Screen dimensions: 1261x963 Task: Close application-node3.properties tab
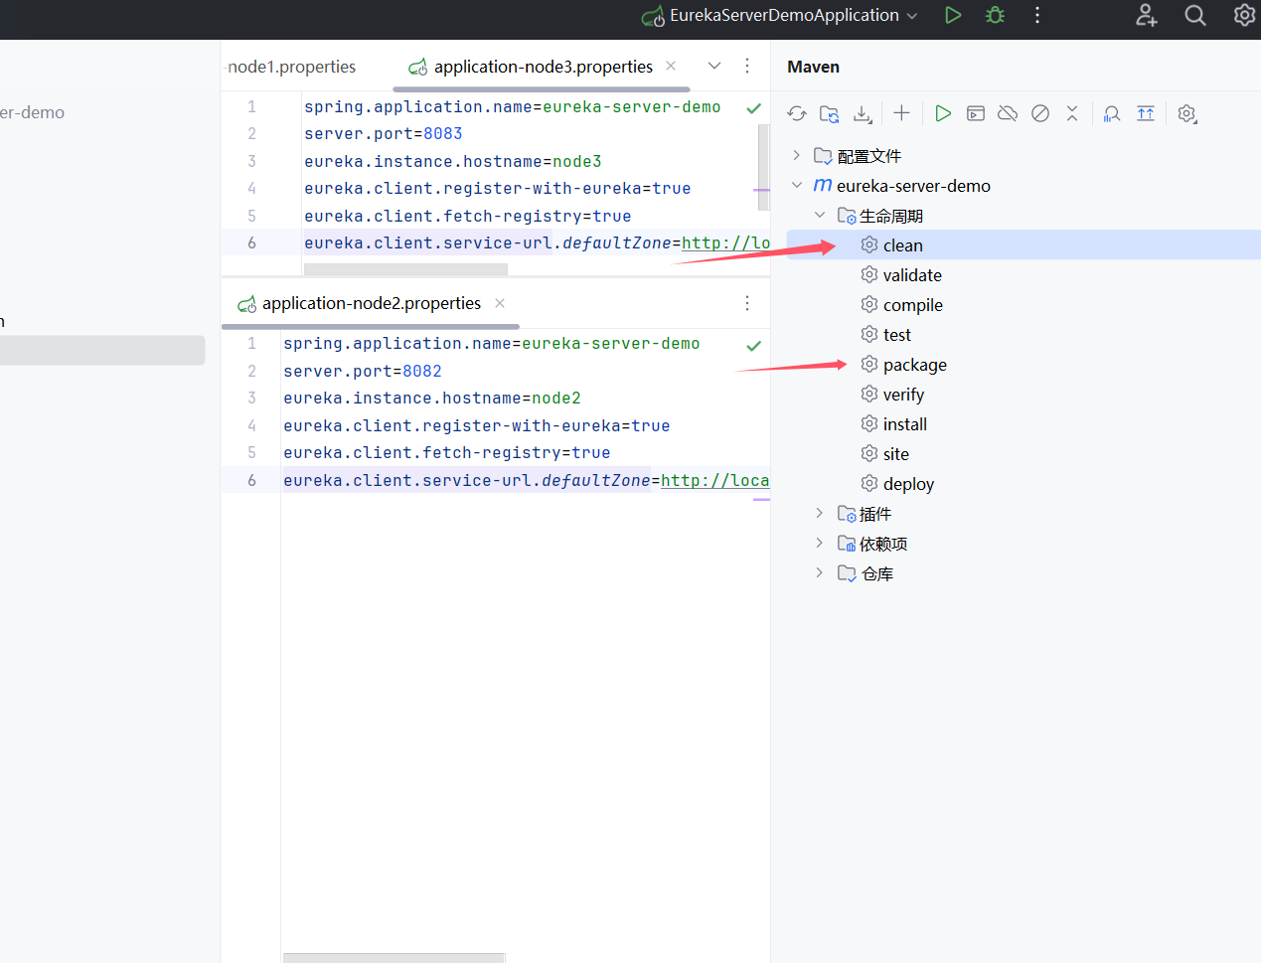pos(671,66)
